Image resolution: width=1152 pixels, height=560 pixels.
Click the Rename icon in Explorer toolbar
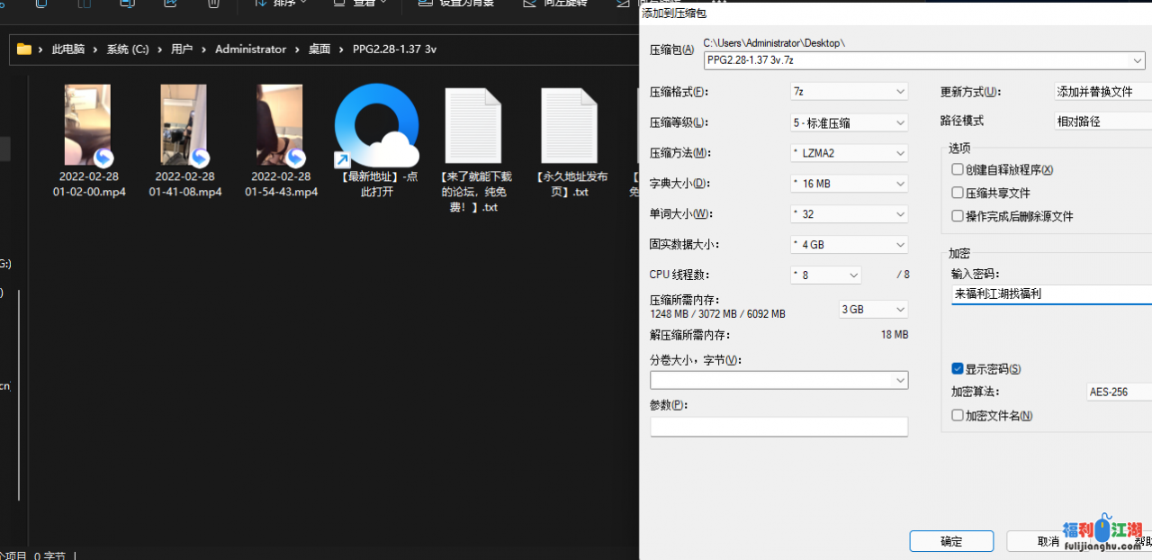click(x=127, y=4)
